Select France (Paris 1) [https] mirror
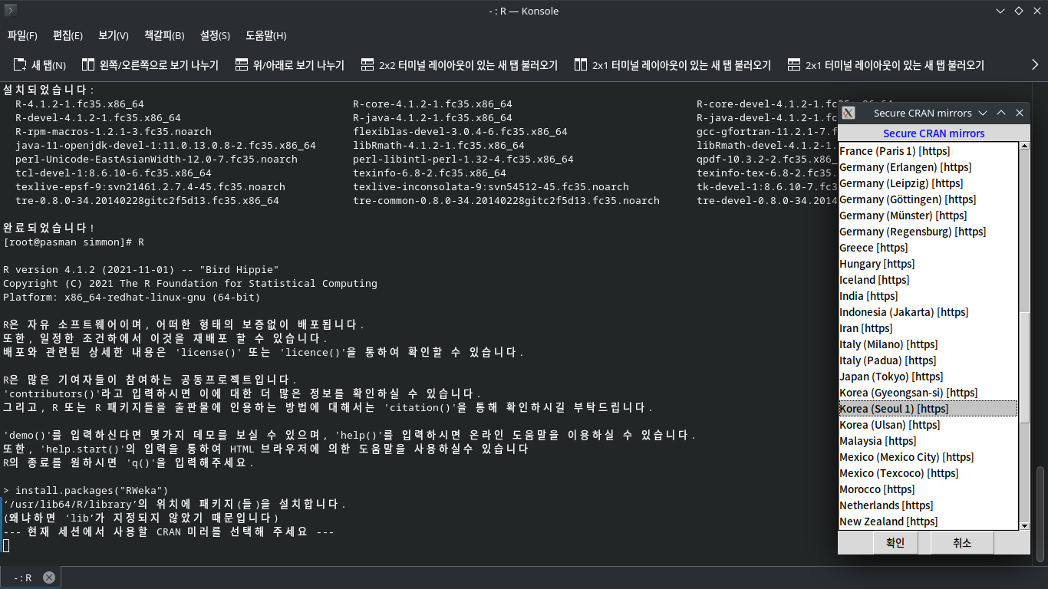 (x=928, y=151)
